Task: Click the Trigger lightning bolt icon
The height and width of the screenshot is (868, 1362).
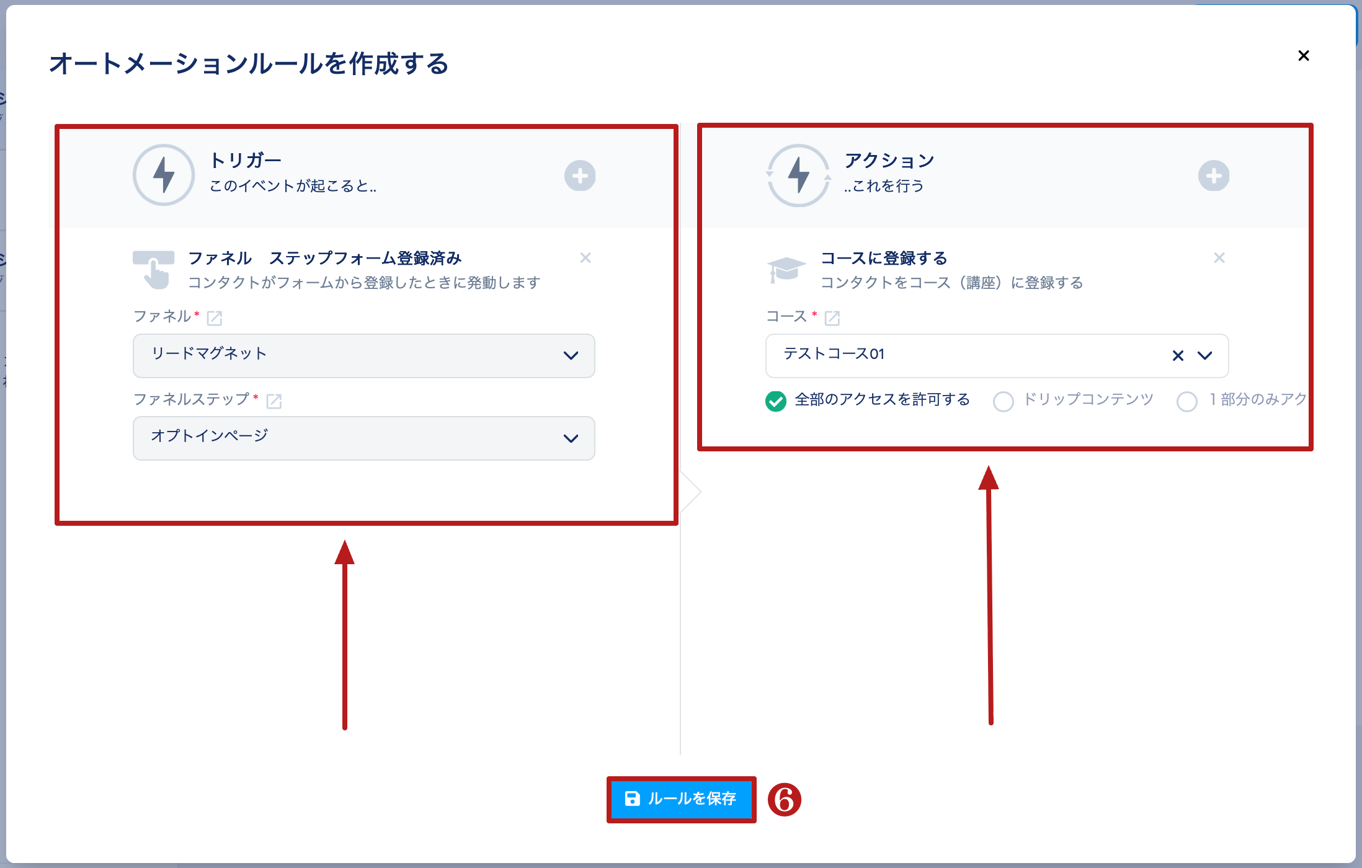Action: [164, 175]
